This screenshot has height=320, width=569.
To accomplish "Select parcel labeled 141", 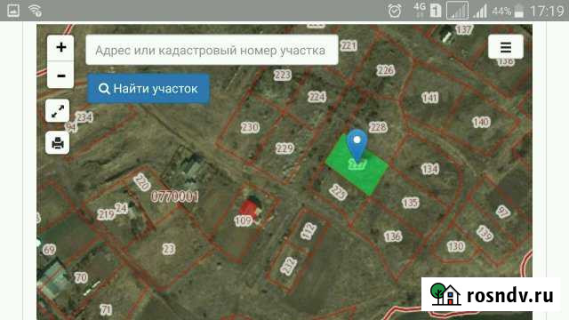I will [x=430, y=97].
